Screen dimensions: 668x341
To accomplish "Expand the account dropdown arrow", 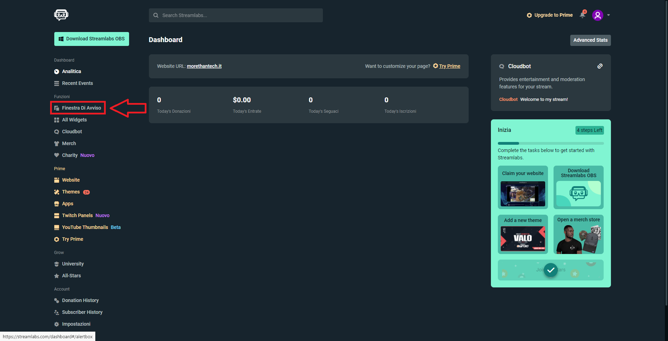I will (609, 15).
